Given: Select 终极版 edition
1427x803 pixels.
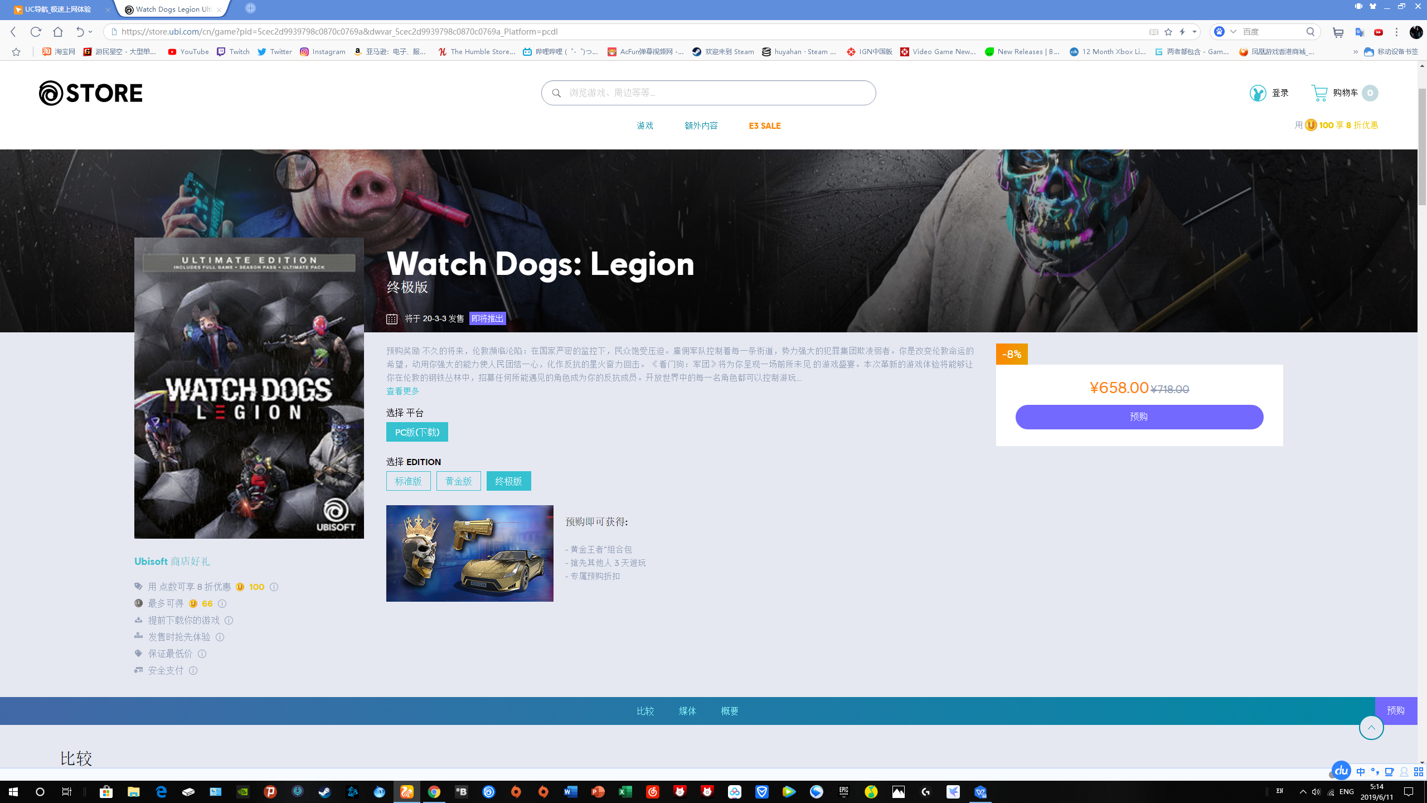Looking at the screenshot, I should [x=509, y=481].
